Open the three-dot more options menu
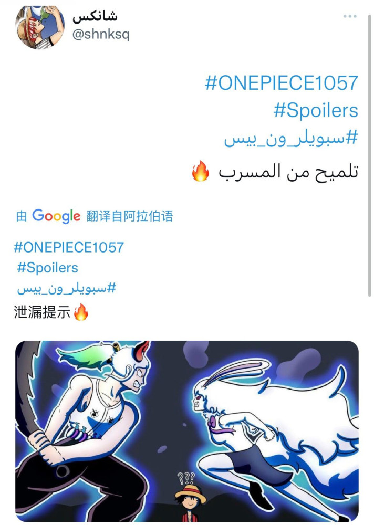This screenshot has height=525, width=374. 349,16
